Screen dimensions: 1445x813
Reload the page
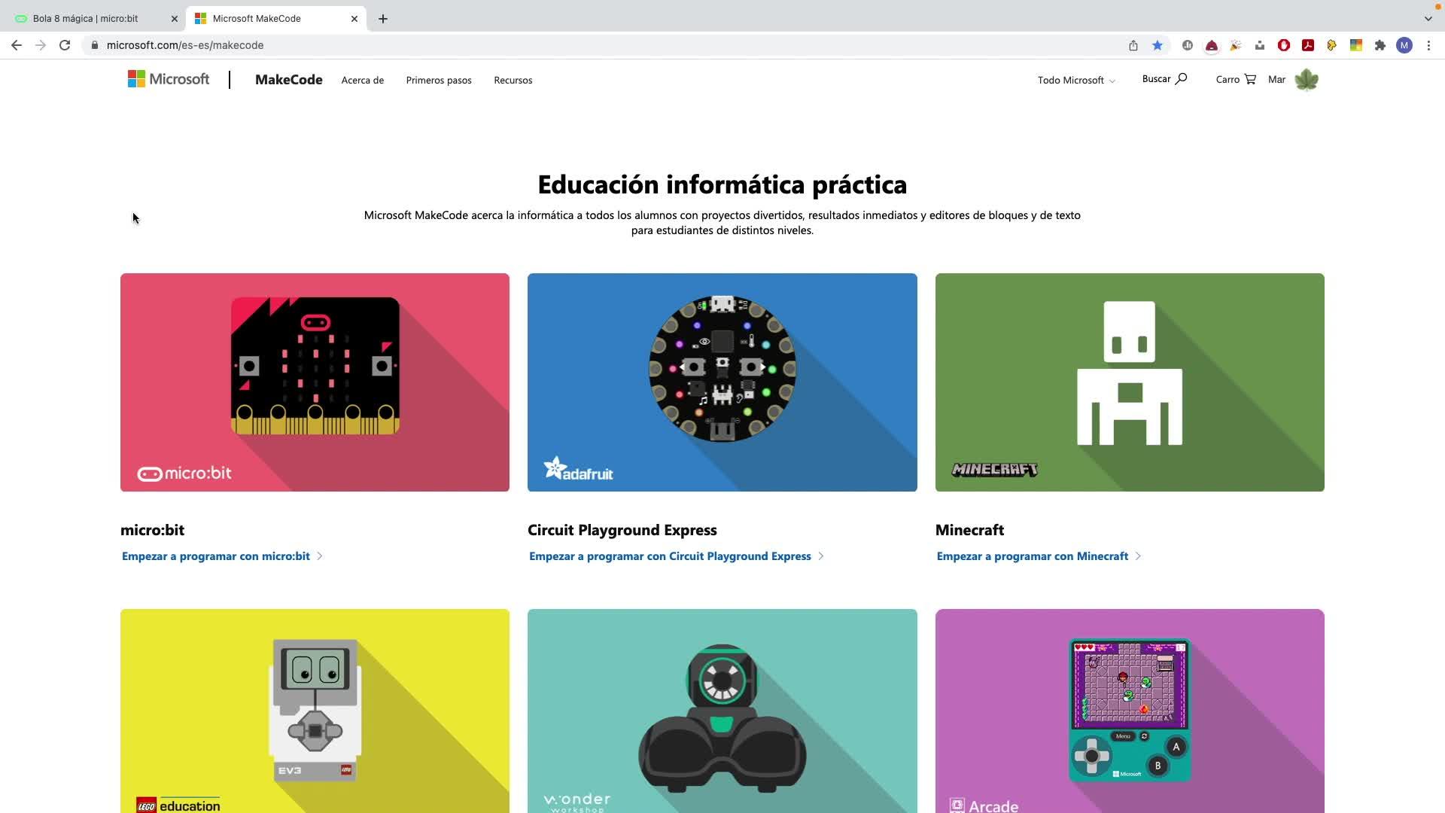coord(65,45)
